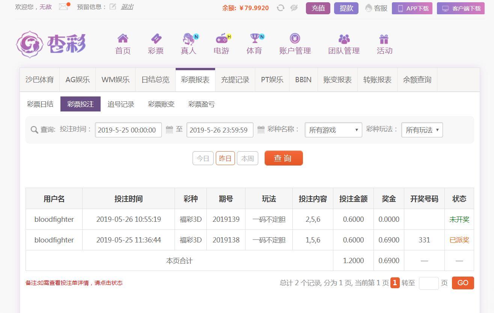
Task: Click current page number 1 indicator
Action: [x=395, y=283]
